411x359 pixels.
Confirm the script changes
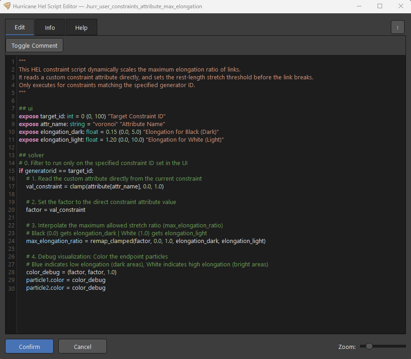tap(29, 347)
